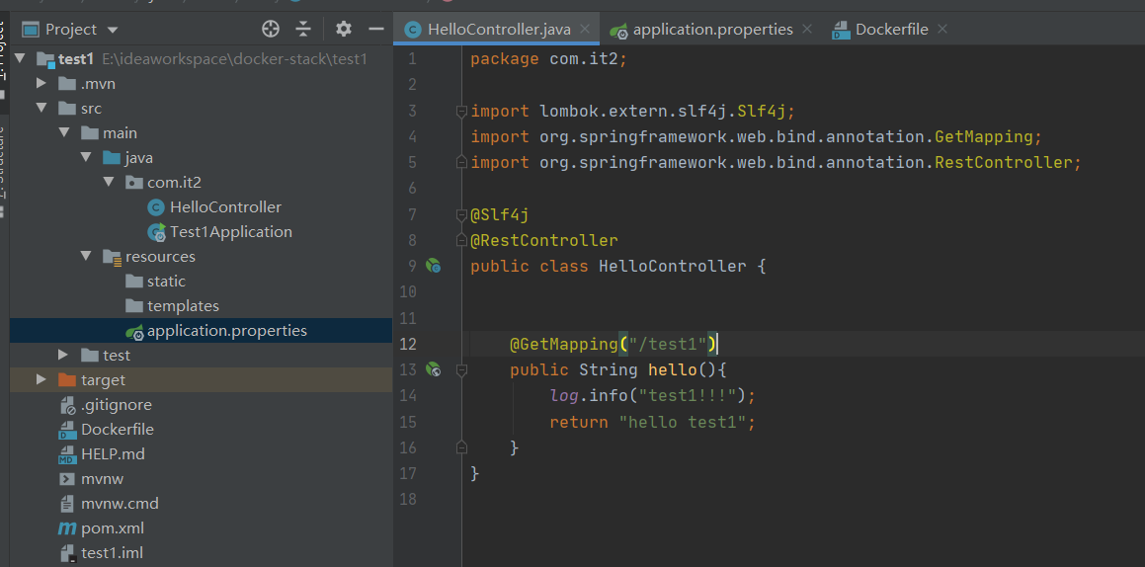This screenshot has height=567, width=1145.
Task: Click the target folder orange icon
Action: [67, 379]
